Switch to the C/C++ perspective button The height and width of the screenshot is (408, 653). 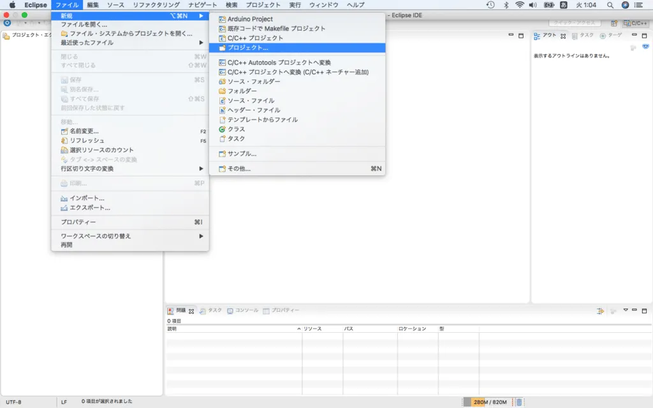636,24
